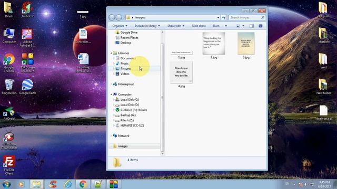The image size is (337, 189).
Task: Switch to Chrome in the taskbar
Action: tap(83, 184)
